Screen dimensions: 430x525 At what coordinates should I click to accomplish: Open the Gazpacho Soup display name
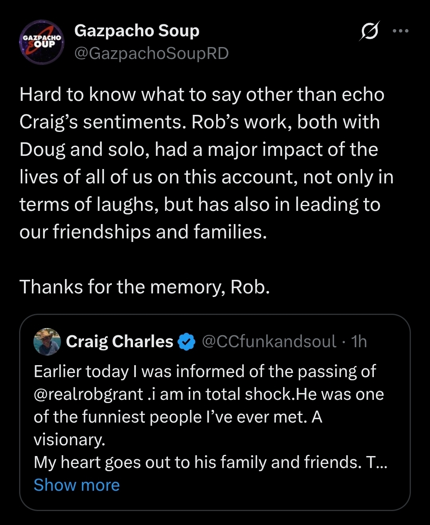pos(137,31)
